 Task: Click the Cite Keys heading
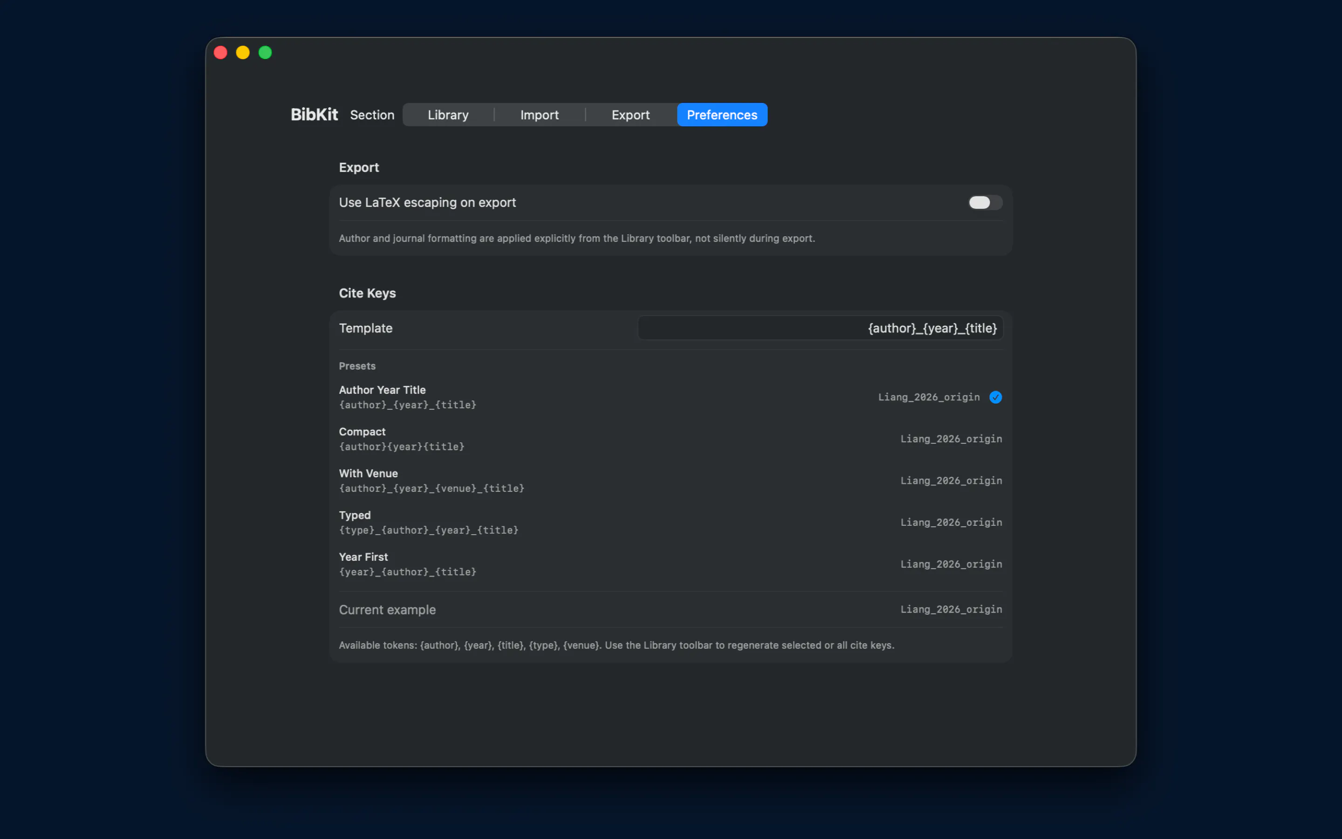tap(367, 293)
